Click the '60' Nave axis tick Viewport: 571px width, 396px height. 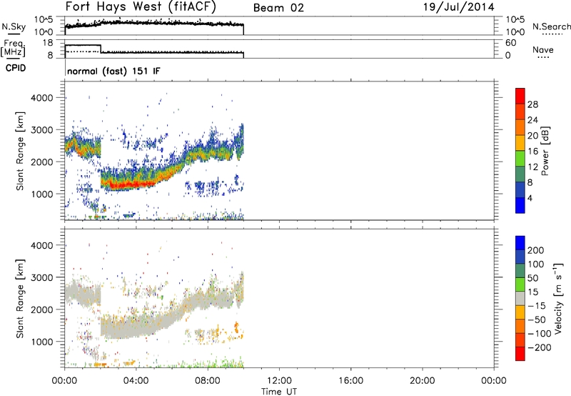click(x=510, y=43)
